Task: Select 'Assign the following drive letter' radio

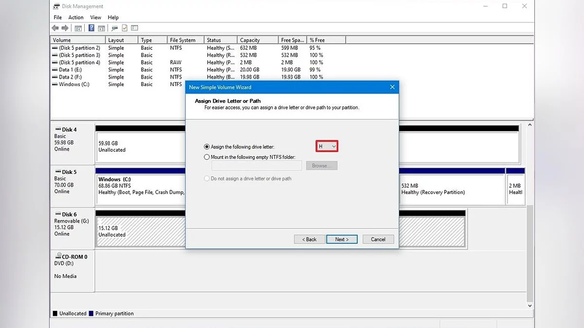Action: tap(207, 146)
